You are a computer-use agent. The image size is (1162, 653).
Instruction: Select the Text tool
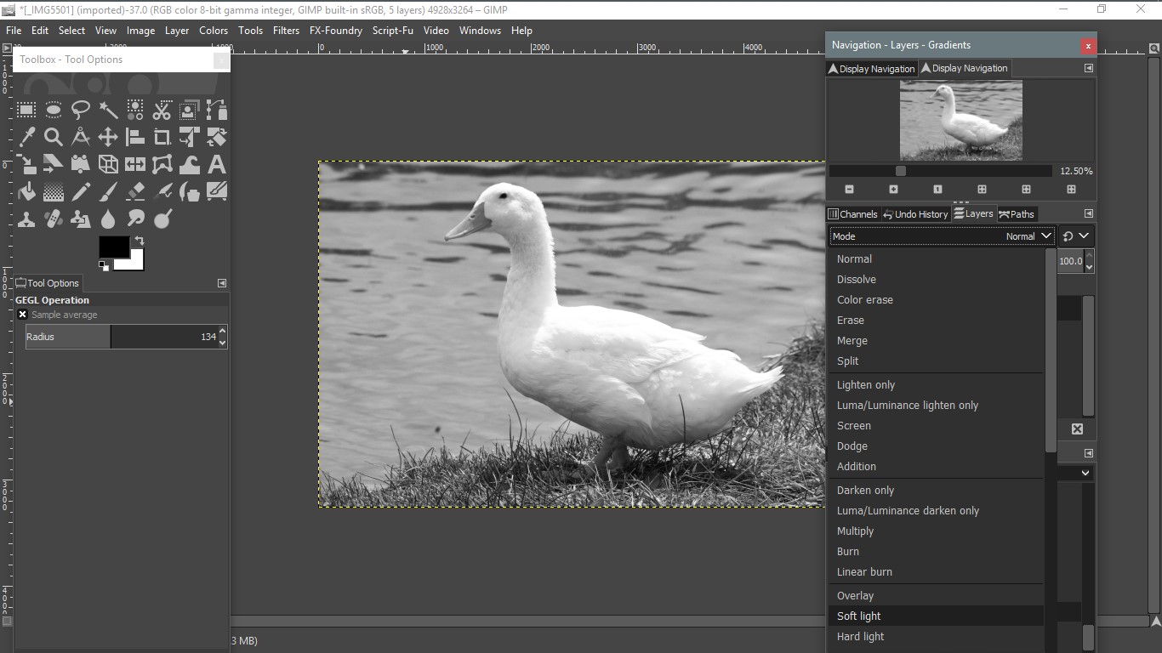pyautogui.click(x=217, y=164)
